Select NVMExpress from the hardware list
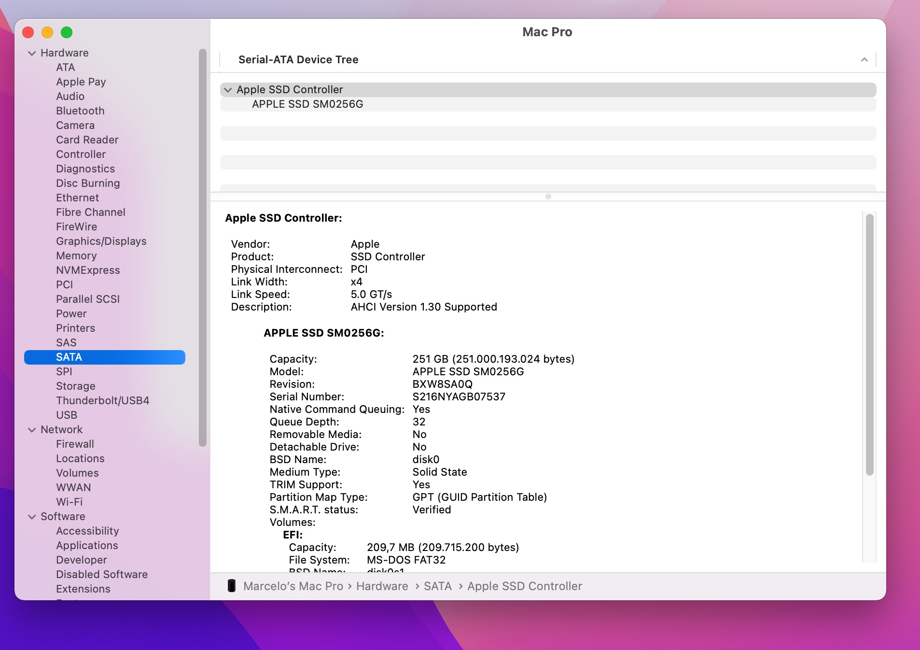Screen dimensions: 920x650 pos(88,270)
